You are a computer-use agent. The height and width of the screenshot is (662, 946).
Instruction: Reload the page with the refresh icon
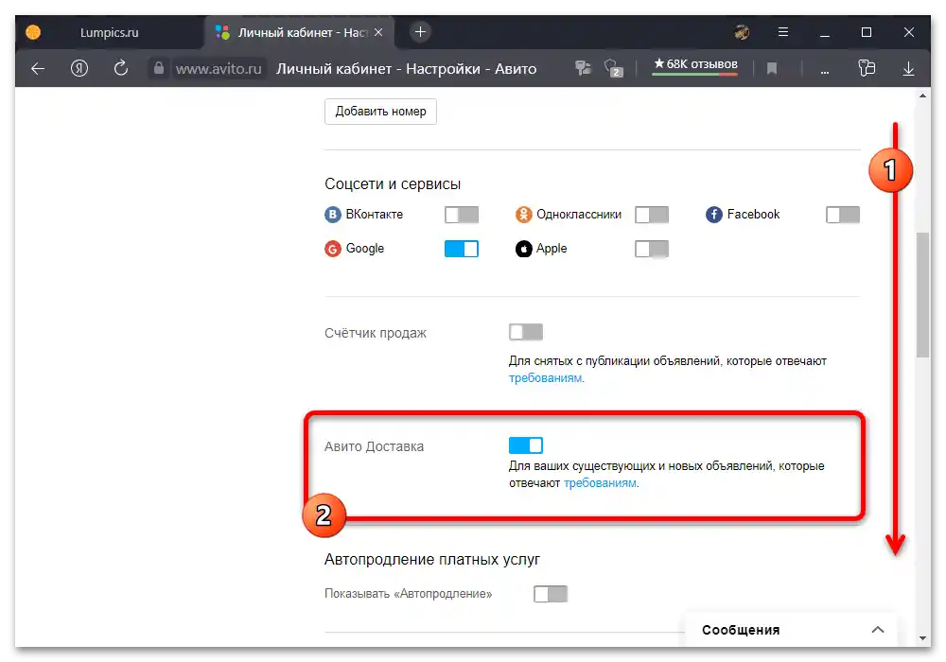coord(121,68)
